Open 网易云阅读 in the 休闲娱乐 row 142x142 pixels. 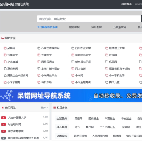pyautogui.click(x=80, y=136)
